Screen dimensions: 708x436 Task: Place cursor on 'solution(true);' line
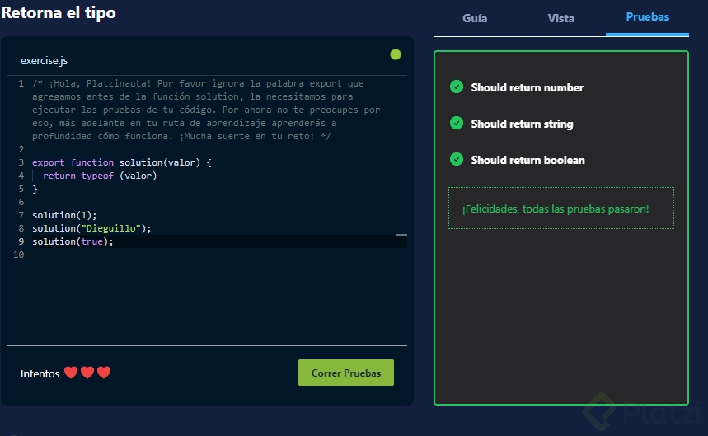pyautogui.click(x=73, y=241)
